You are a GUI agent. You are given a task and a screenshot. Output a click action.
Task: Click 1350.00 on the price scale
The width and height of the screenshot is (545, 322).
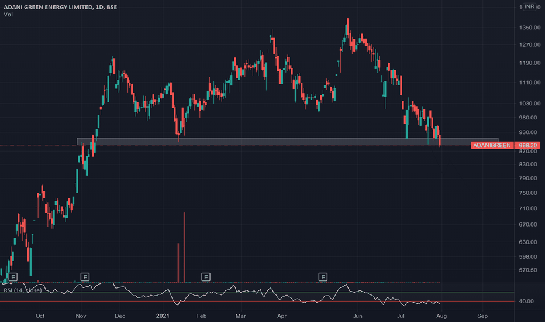pyautogui.click(x=530, y=28)
